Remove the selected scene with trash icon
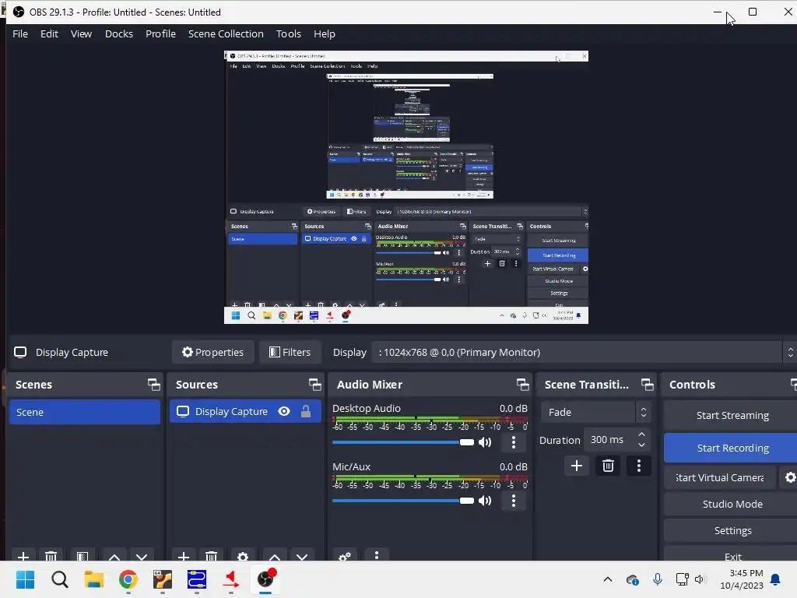 pyautogui.click(x=51, y=556)
